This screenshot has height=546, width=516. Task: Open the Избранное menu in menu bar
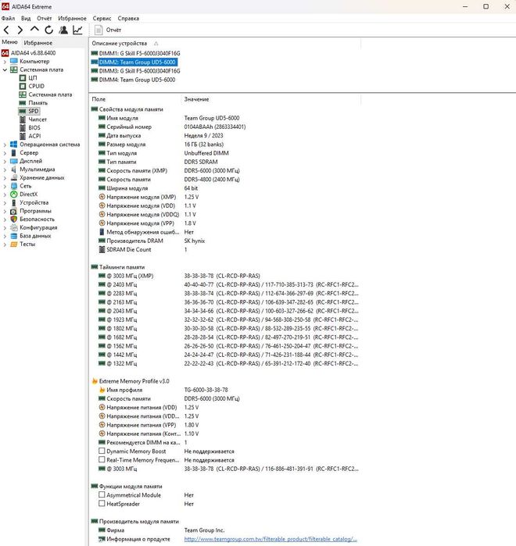pos(72,19)
